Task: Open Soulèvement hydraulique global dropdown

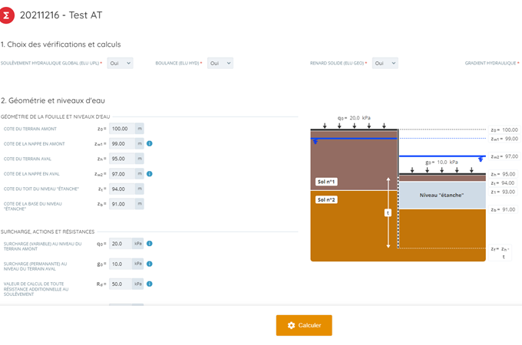Action: (x=120, y=63)
